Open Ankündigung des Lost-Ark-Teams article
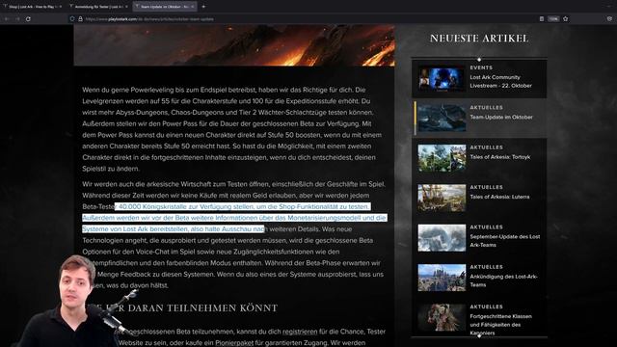This screenshot has width=617, height=347. point(503,280)
